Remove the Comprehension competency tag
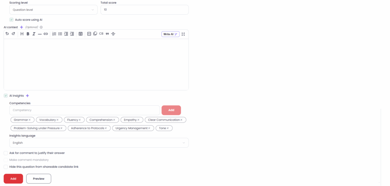 point(114,120)
